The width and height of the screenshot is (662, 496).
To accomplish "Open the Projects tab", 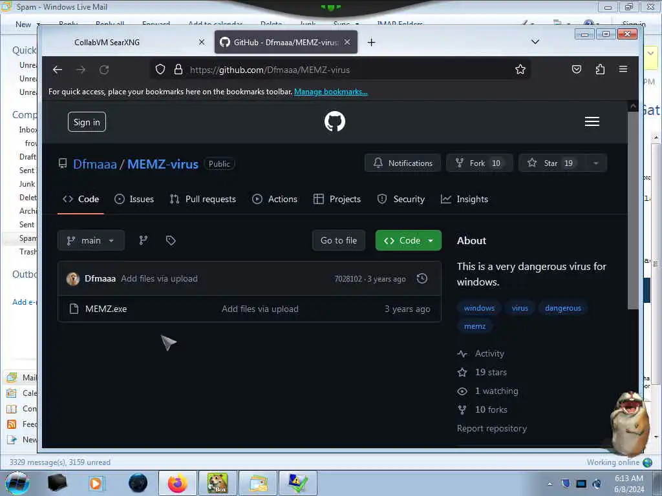I will tap(337, 199).
